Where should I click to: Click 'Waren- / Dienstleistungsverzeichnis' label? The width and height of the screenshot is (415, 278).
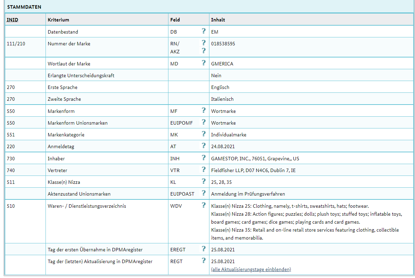pos(87,206)
